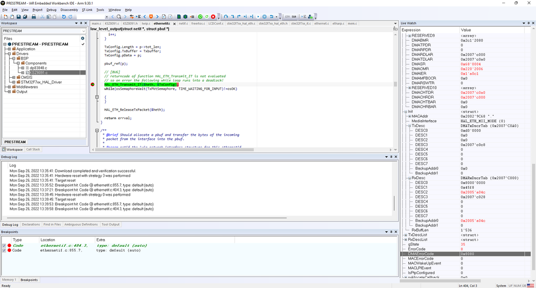Screen dimensions: 536x288
Task: Open workspace settings gear icon
Action: coord(83,38)
